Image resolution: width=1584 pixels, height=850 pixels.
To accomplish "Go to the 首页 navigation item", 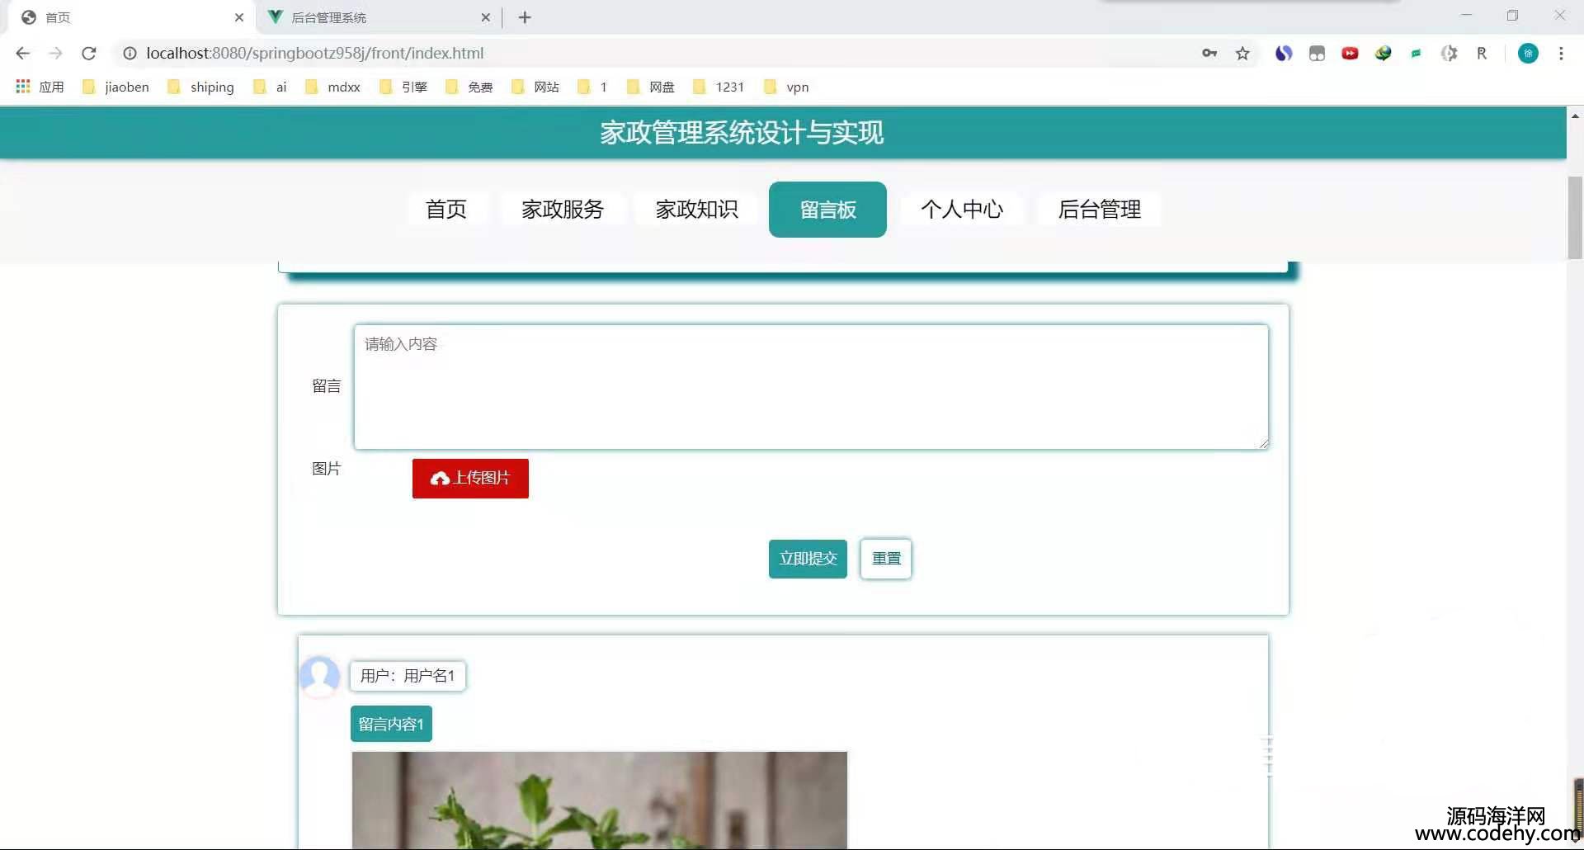I will (x=446, y=210).
